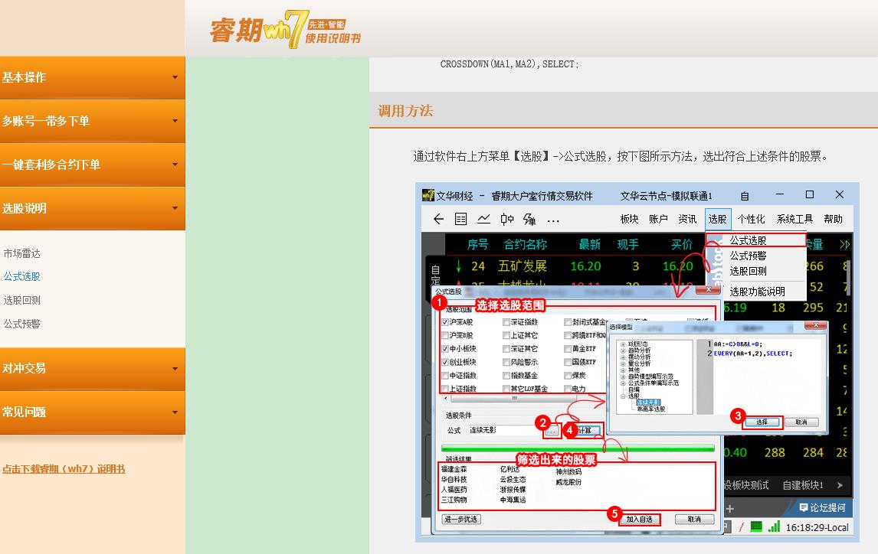This screenshot has height=554, width=878.
Task: Click the line chart icon in the toolbar
Action: coord(483,220)
